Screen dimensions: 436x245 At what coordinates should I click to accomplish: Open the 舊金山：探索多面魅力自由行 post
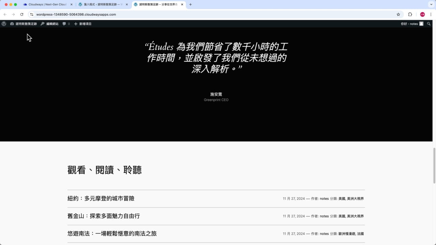pos(104,216)
